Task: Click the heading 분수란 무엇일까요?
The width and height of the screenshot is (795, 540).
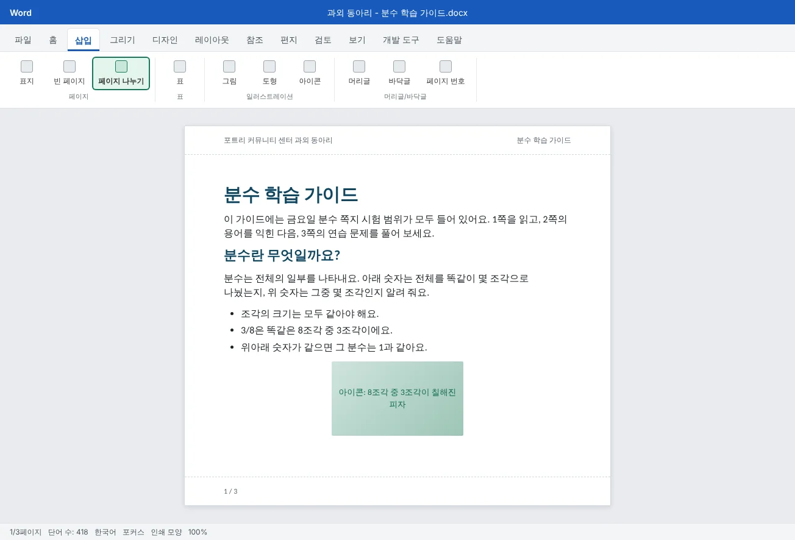Action: coord(282,255)
